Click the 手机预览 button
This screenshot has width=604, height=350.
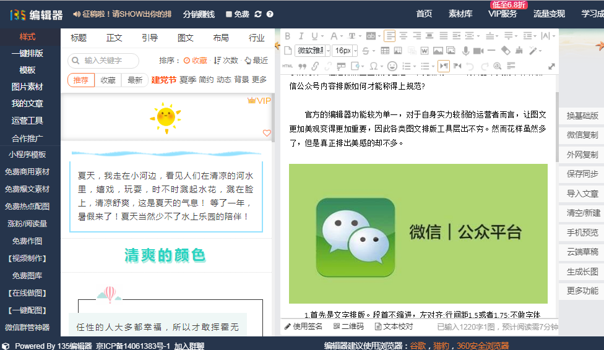coord(582,233)
